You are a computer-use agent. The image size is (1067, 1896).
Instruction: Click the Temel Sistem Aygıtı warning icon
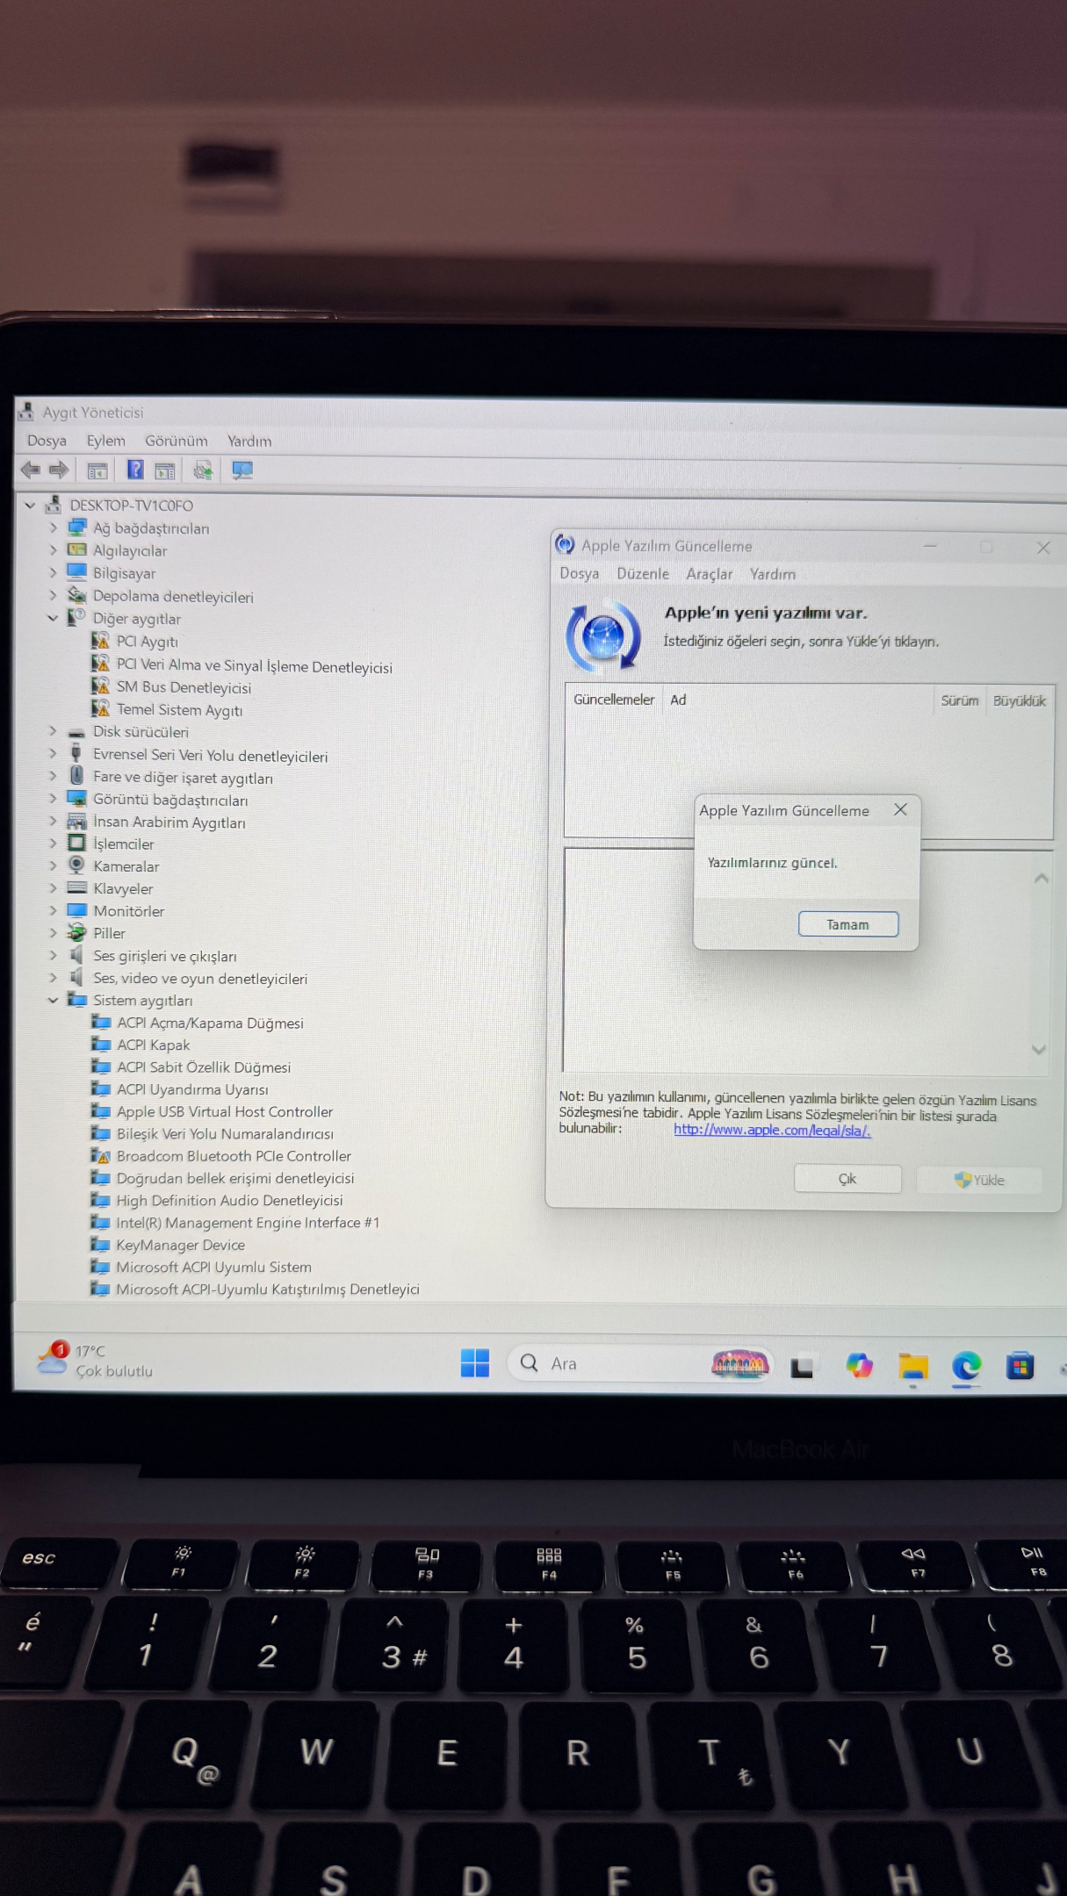tap(101, 709)
